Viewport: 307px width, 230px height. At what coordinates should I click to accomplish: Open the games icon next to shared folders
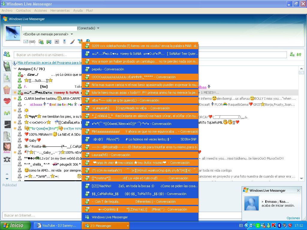coord(48,42)
